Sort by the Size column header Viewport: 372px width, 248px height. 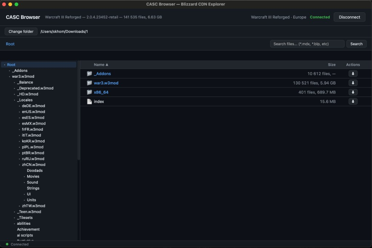[x=332, y=65]
